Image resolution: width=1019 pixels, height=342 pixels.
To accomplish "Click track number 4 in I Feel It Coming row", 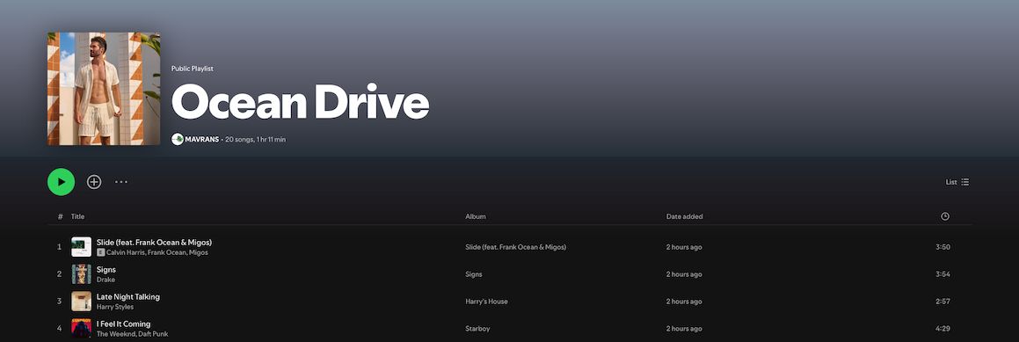I will click(59, 329).
